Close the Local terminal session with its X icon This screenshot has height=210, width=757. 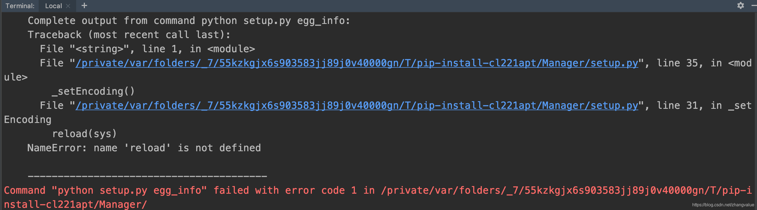pyautogui.click(x=68, y=6)
